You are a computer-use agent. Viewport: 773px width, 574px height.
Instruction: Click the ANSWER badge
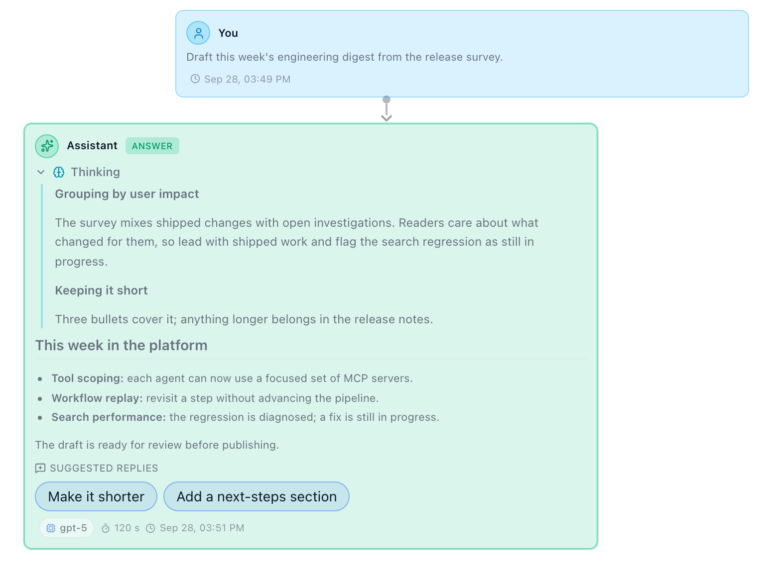tap(152, 146)
